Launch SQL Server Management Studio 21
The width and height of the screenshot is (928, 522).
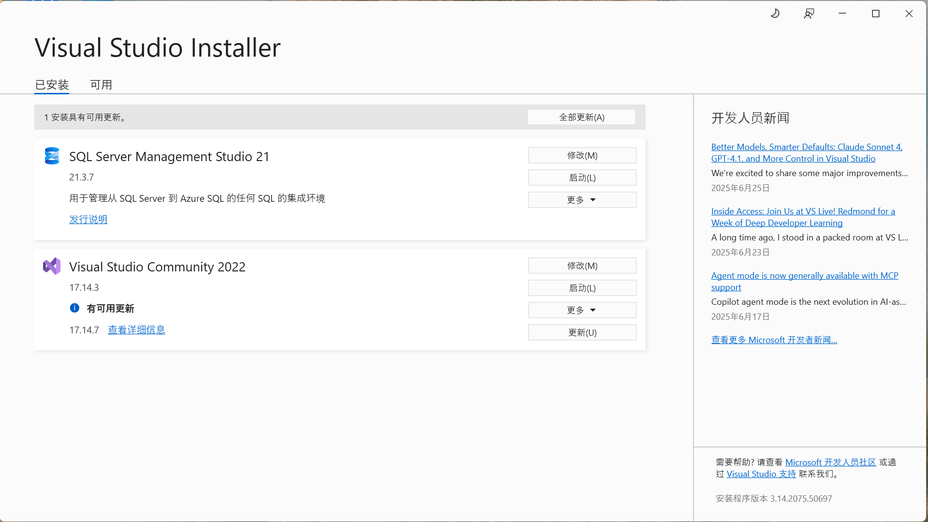(x=582, y=178)
